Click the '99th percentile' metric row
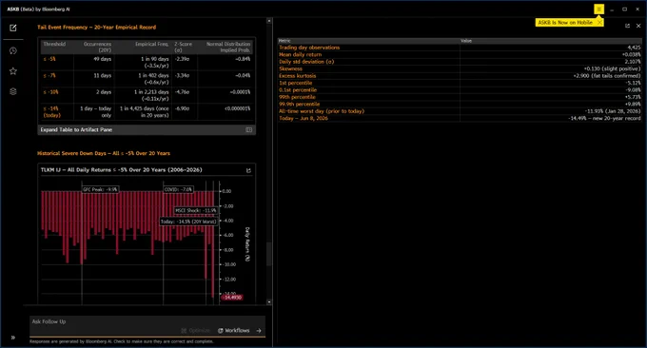Screen dimensions: 647x348 point(460,97)
